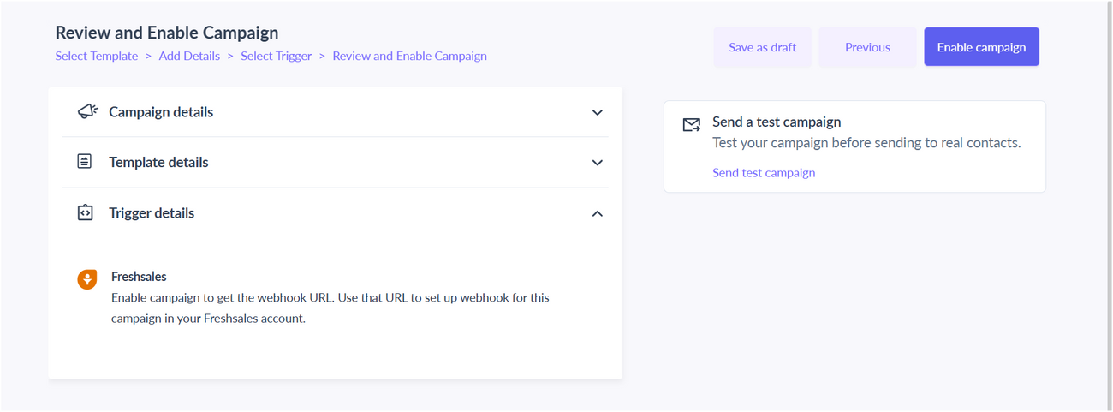
Task: Collapse the Trigger details chevron
Action: click(x=598, y=213)
